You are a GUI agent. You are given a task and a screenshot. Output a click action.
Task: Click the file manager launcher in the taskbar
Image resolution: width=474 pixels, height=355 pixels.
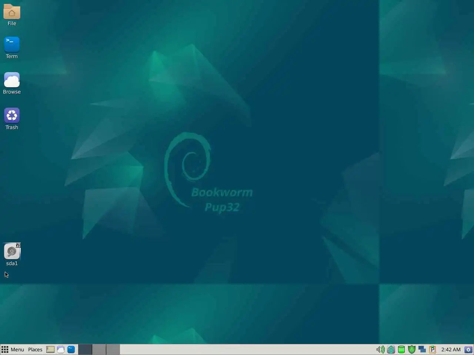tap(50, 349)
